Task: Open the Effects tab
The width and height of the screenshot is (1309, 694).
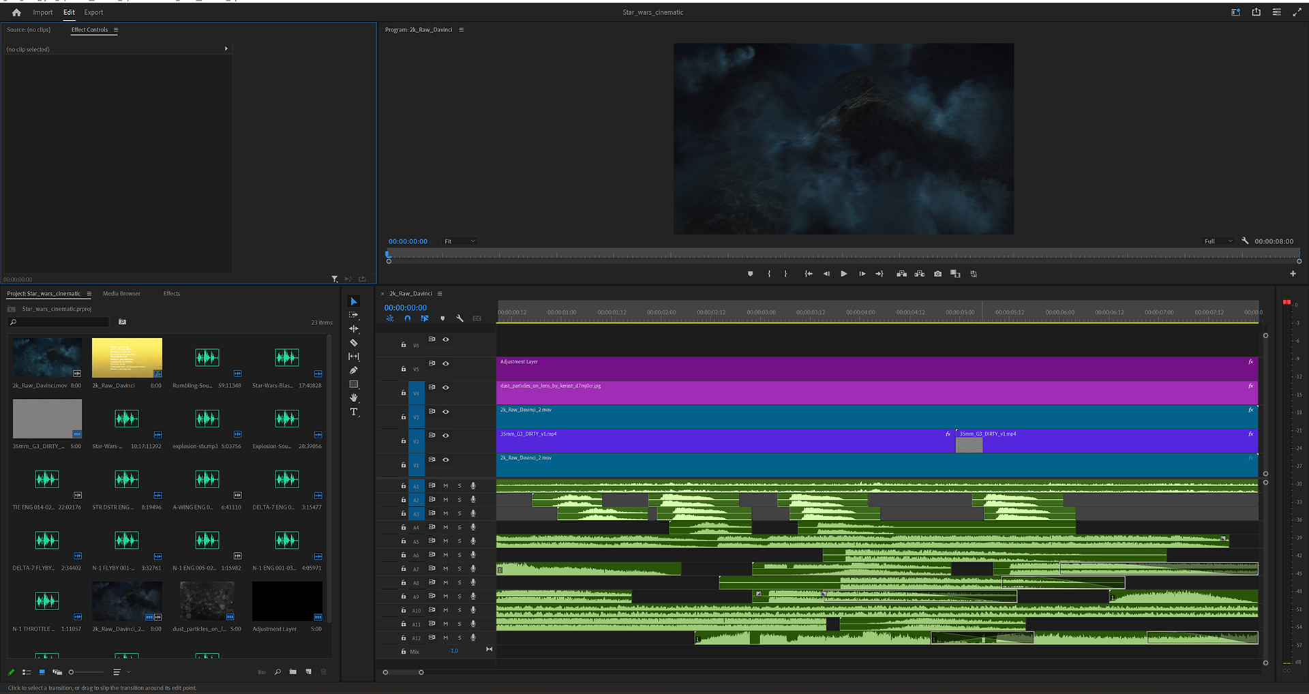Action: (x=172, y=294)
